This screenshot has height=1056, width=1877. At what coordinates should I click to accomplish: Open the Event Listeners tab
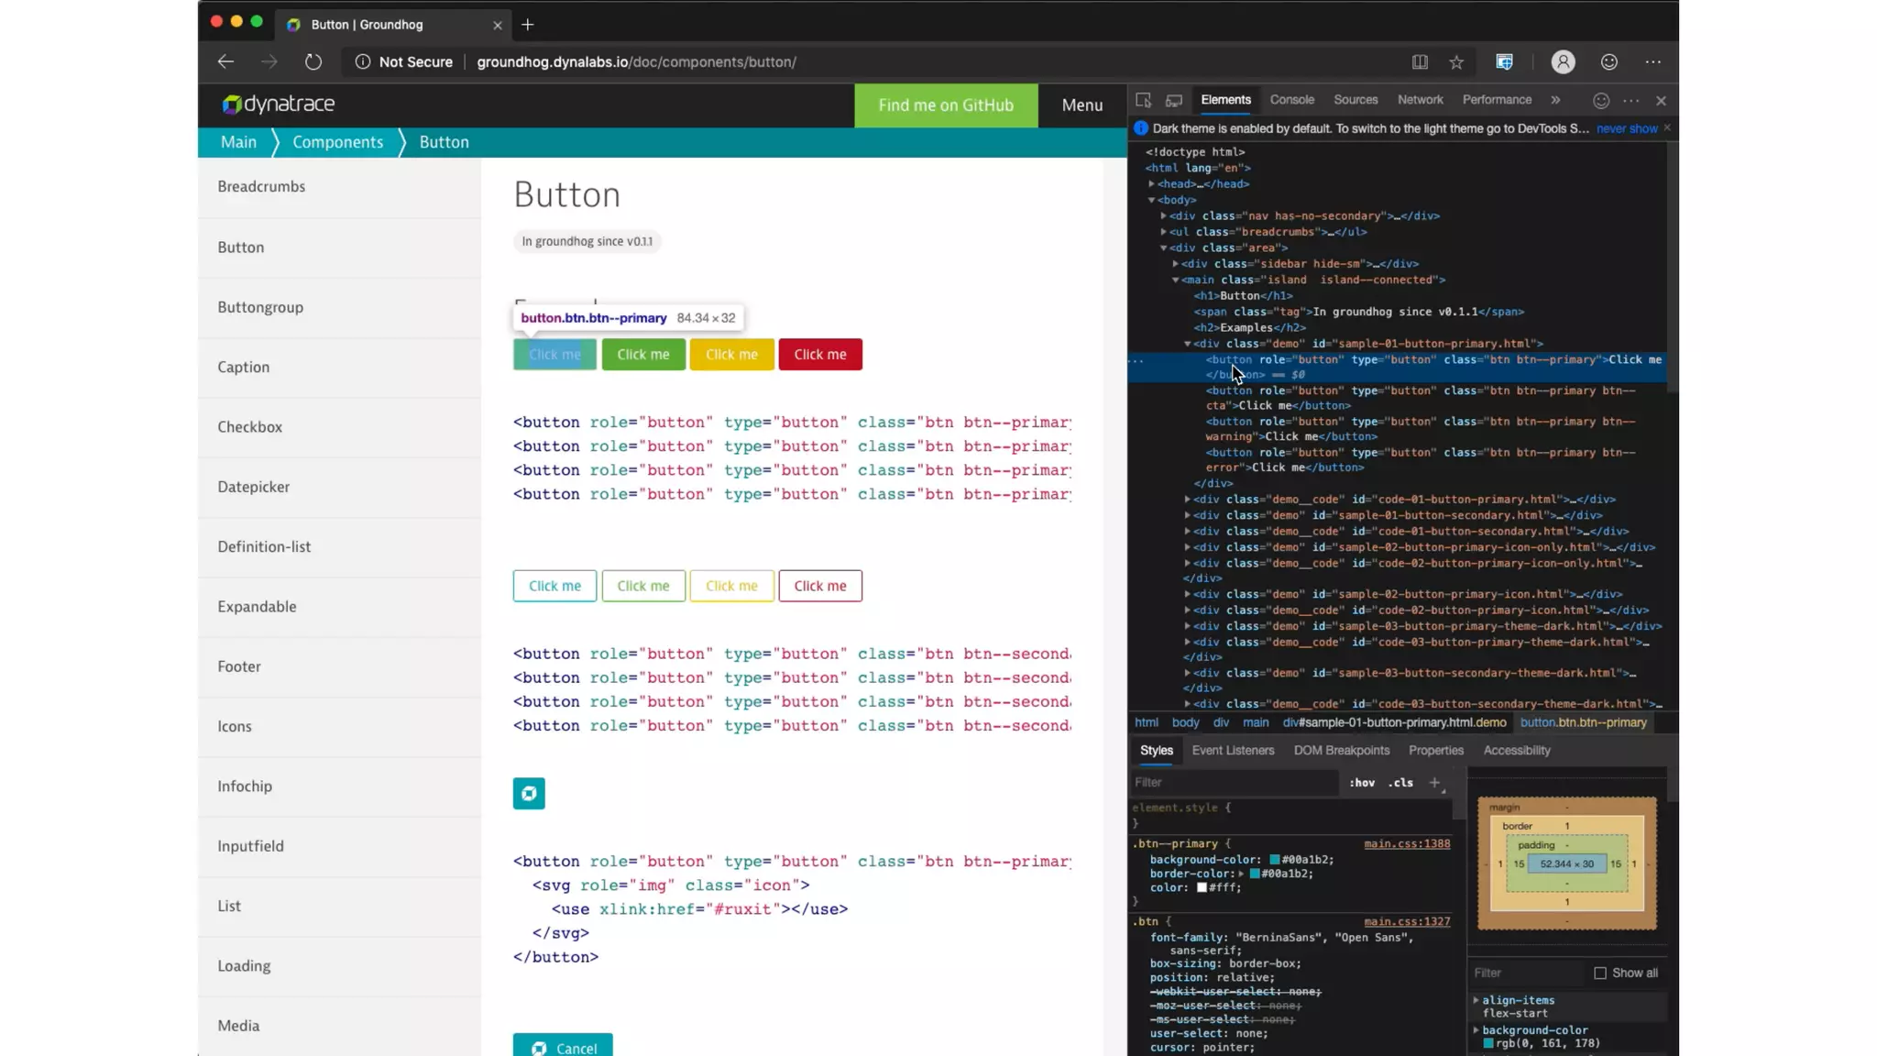point(1233,750)
